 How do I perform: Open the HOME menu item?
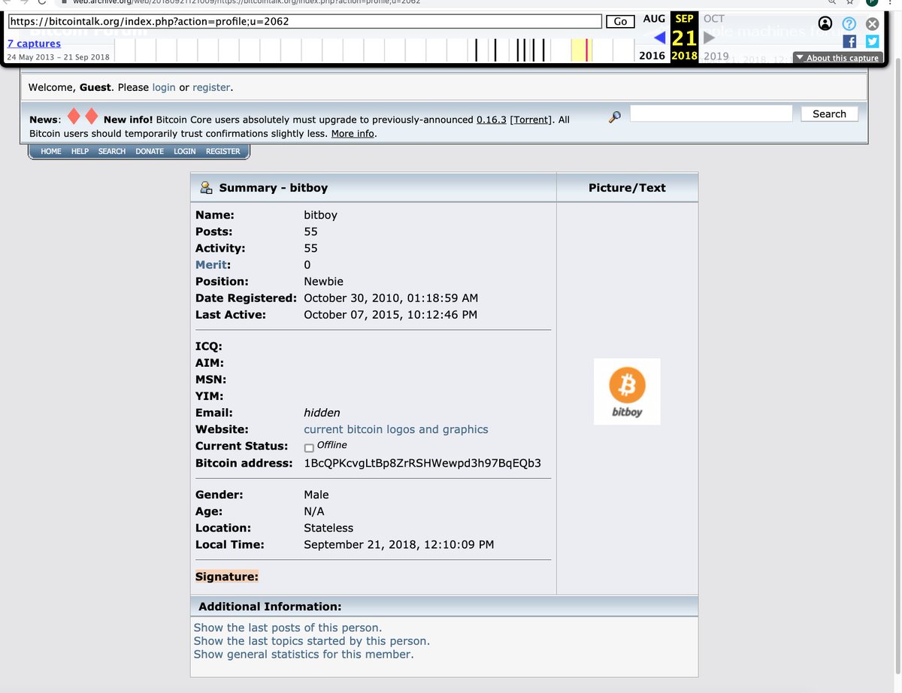pos(51,151)
